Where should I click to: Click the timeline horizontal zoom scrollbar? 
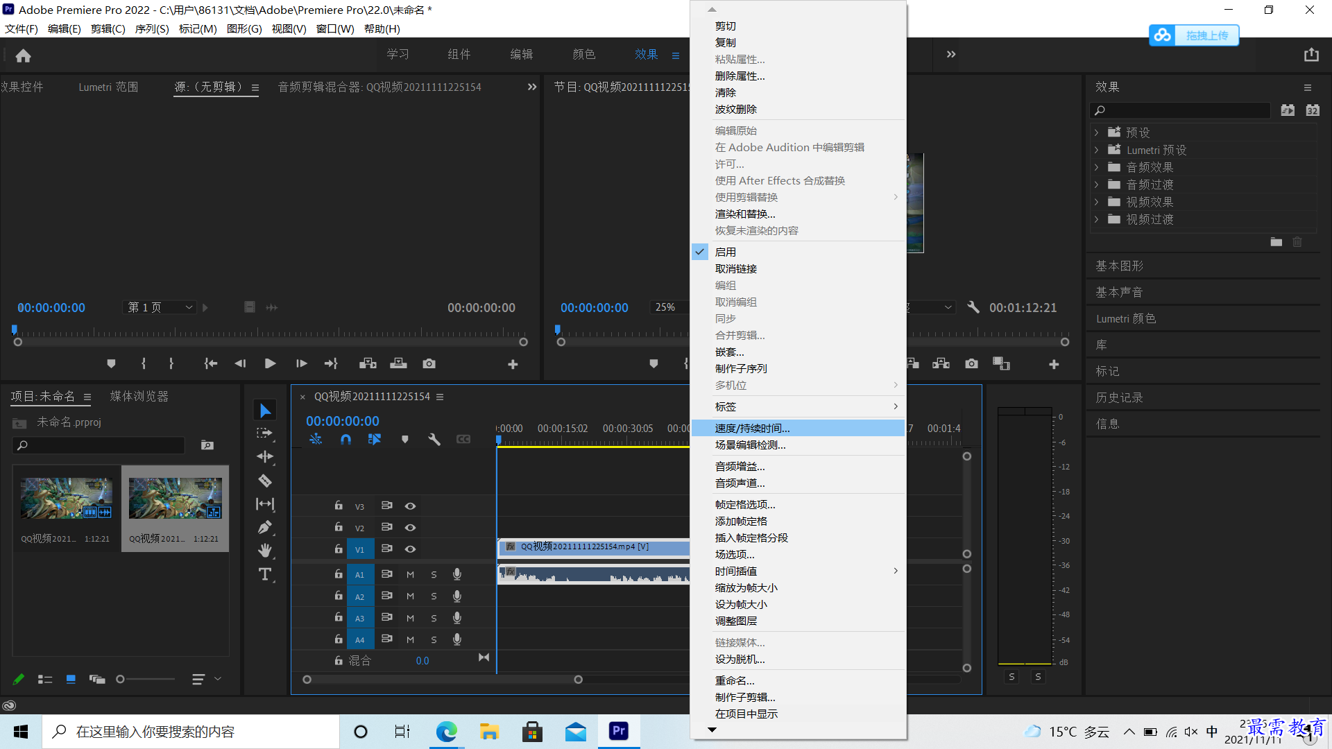(443, 680)
